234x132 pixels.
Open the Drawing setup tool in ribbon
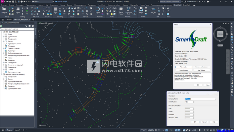(4, 10)
